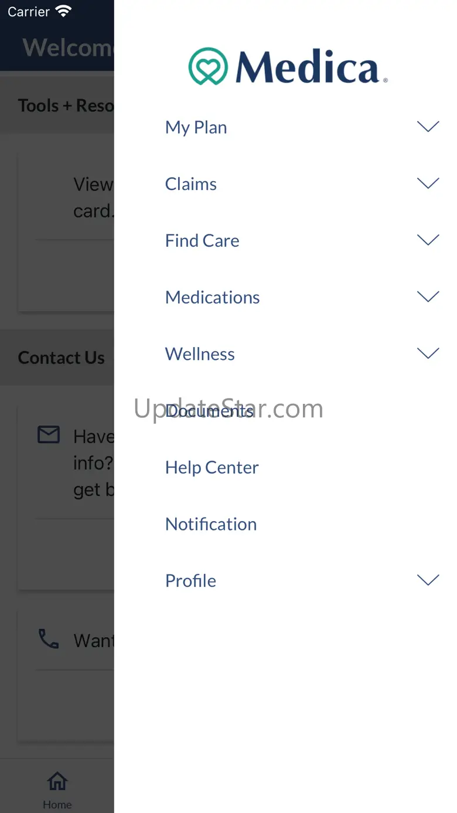Expand the Profile chevron arrow

pos(428,580)
